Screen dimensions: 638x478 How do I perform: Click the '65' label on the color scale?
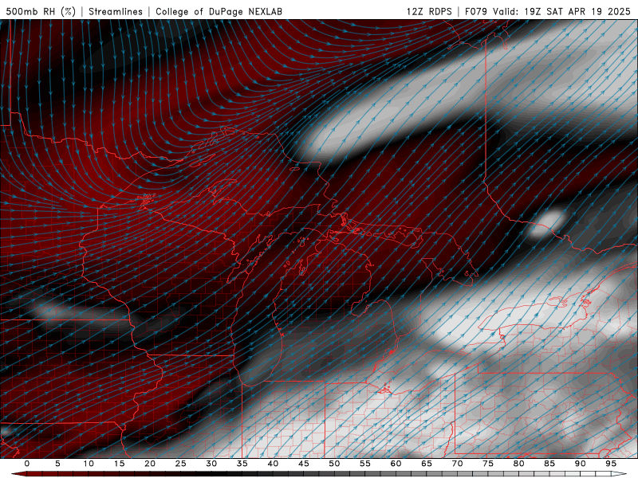pyautogui.click(x=427, y=464)
